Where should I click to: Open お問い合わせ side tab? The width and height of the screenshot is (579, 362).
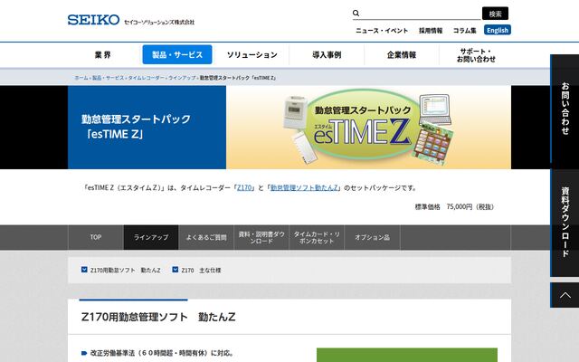[x=565, y=109]
